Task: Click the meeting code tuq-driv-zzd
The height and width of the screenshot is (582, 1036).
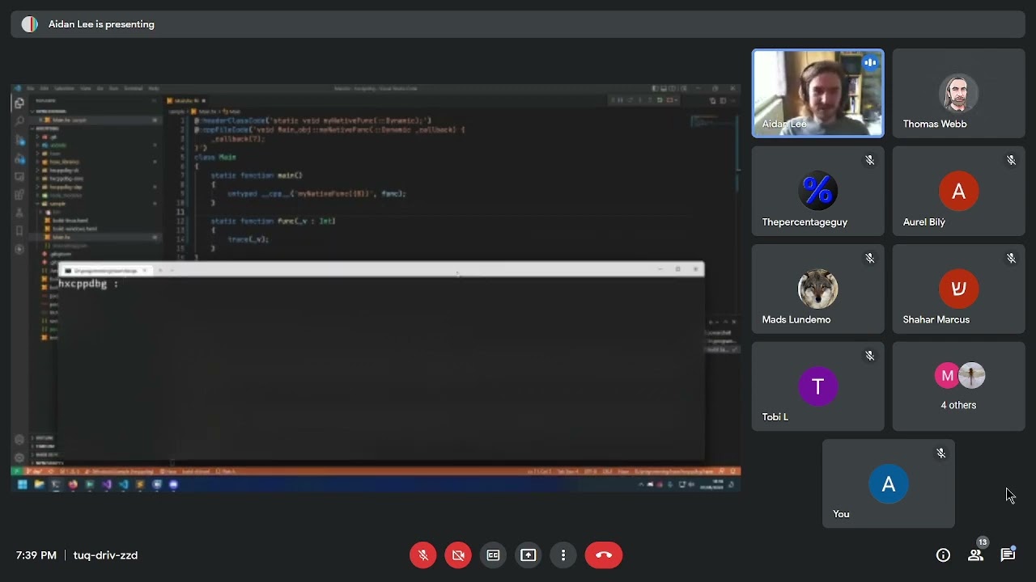Action: [105, 555]
